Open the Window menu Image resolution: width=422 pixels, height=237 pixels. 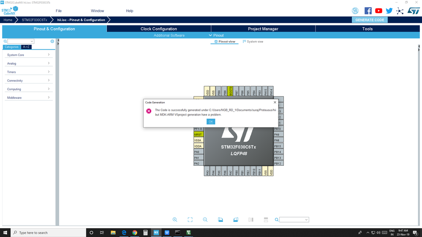pos(98,11)
